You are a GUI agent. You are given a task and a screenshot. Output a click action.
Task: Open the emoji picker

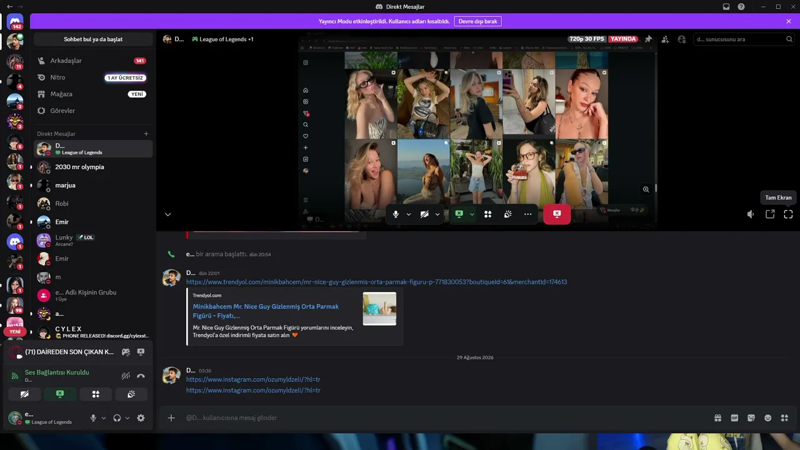768,418
